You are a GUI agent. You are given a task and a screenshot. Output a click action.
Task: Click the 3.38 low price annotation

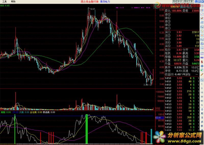pyautogui.click(x=146, y=85)
